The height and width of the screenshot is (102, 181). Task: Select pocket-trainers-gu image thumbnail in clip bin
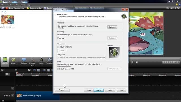pyautogui.click(x=8, y=20)
